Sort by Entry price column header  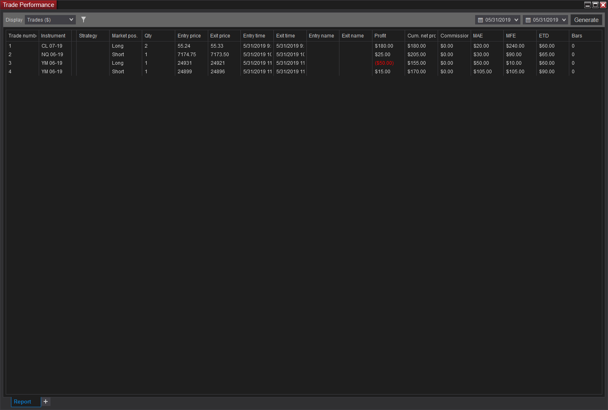pyautogui.click(x=192, y=36)
